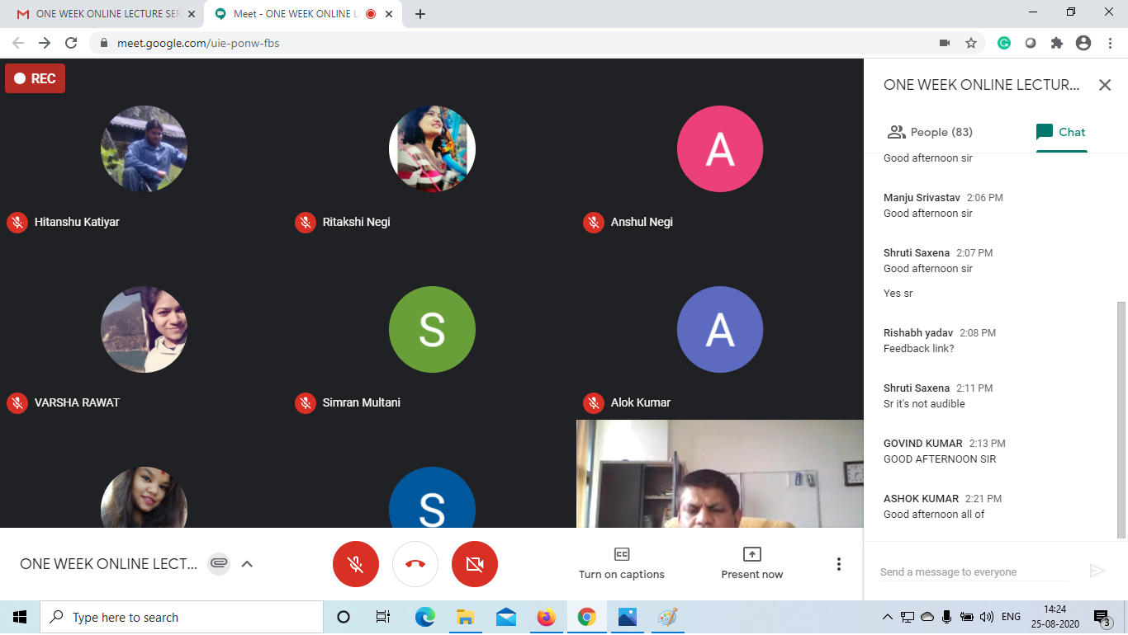The height and width of the screenshot is (635, 1128).
Task: Toggle the microphone mute button
Action: point(356,564)
